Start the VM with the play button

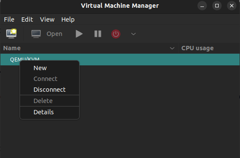[79, 34]
